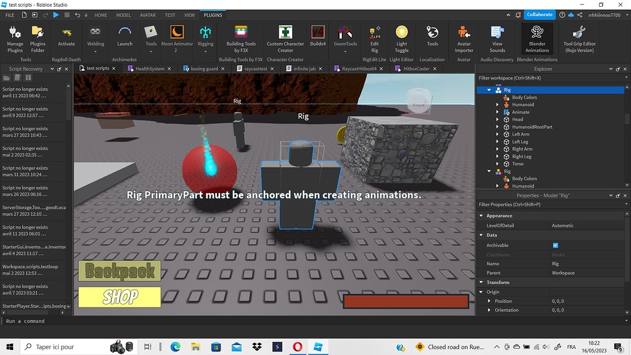Image resolution: width=631 pixels, height=355 pixels.
Task: Select the GeomTools plugin
Action: [346, 38]
